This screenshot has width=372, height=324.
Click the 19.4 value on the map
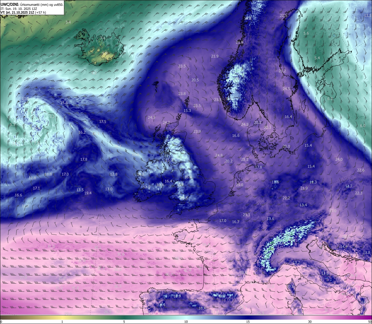88,193
